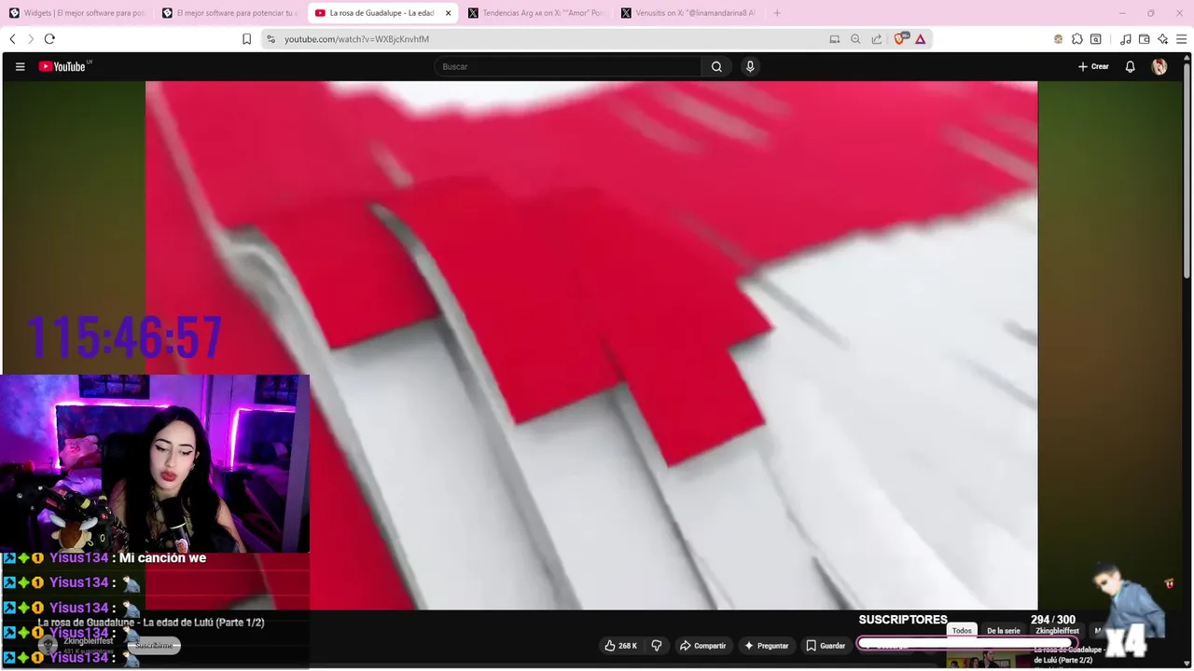Go back with the browser back arrow
This screenshot has height=671, width=1194.
click(x=12, y=39)
